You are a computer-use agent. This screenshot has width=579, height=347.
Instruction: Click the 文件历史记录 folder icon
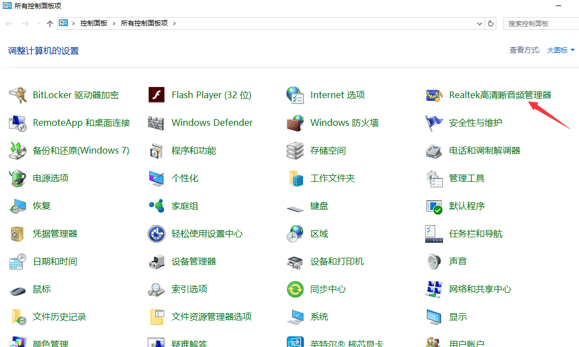[18, 317]
